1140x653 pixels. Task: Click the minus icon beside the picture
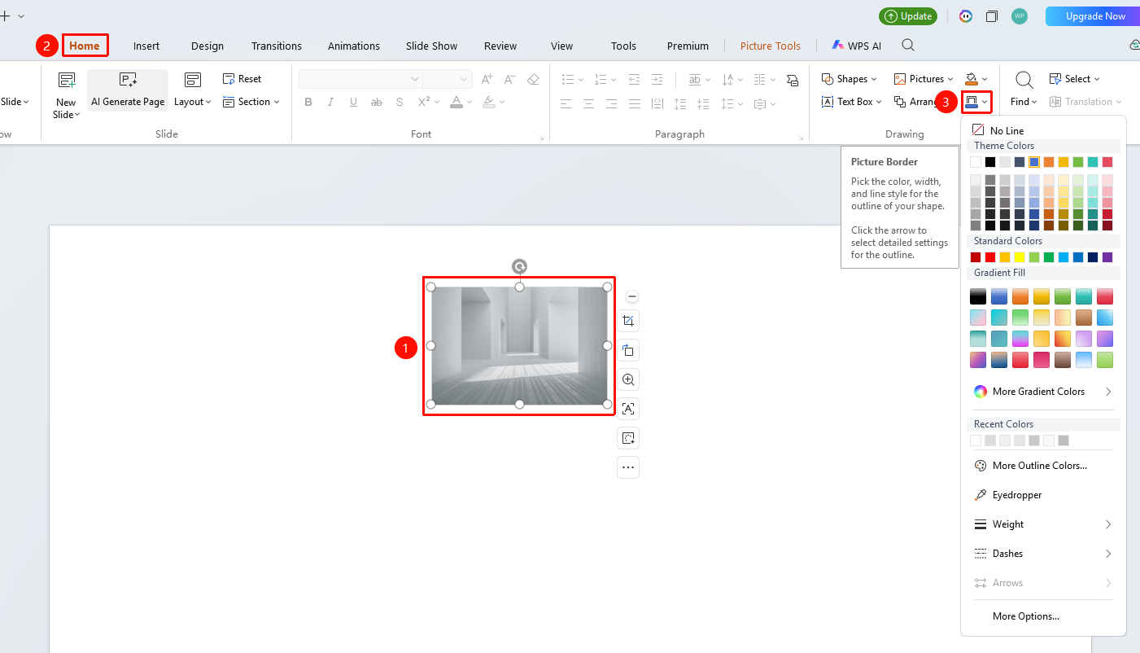[632, 296]
